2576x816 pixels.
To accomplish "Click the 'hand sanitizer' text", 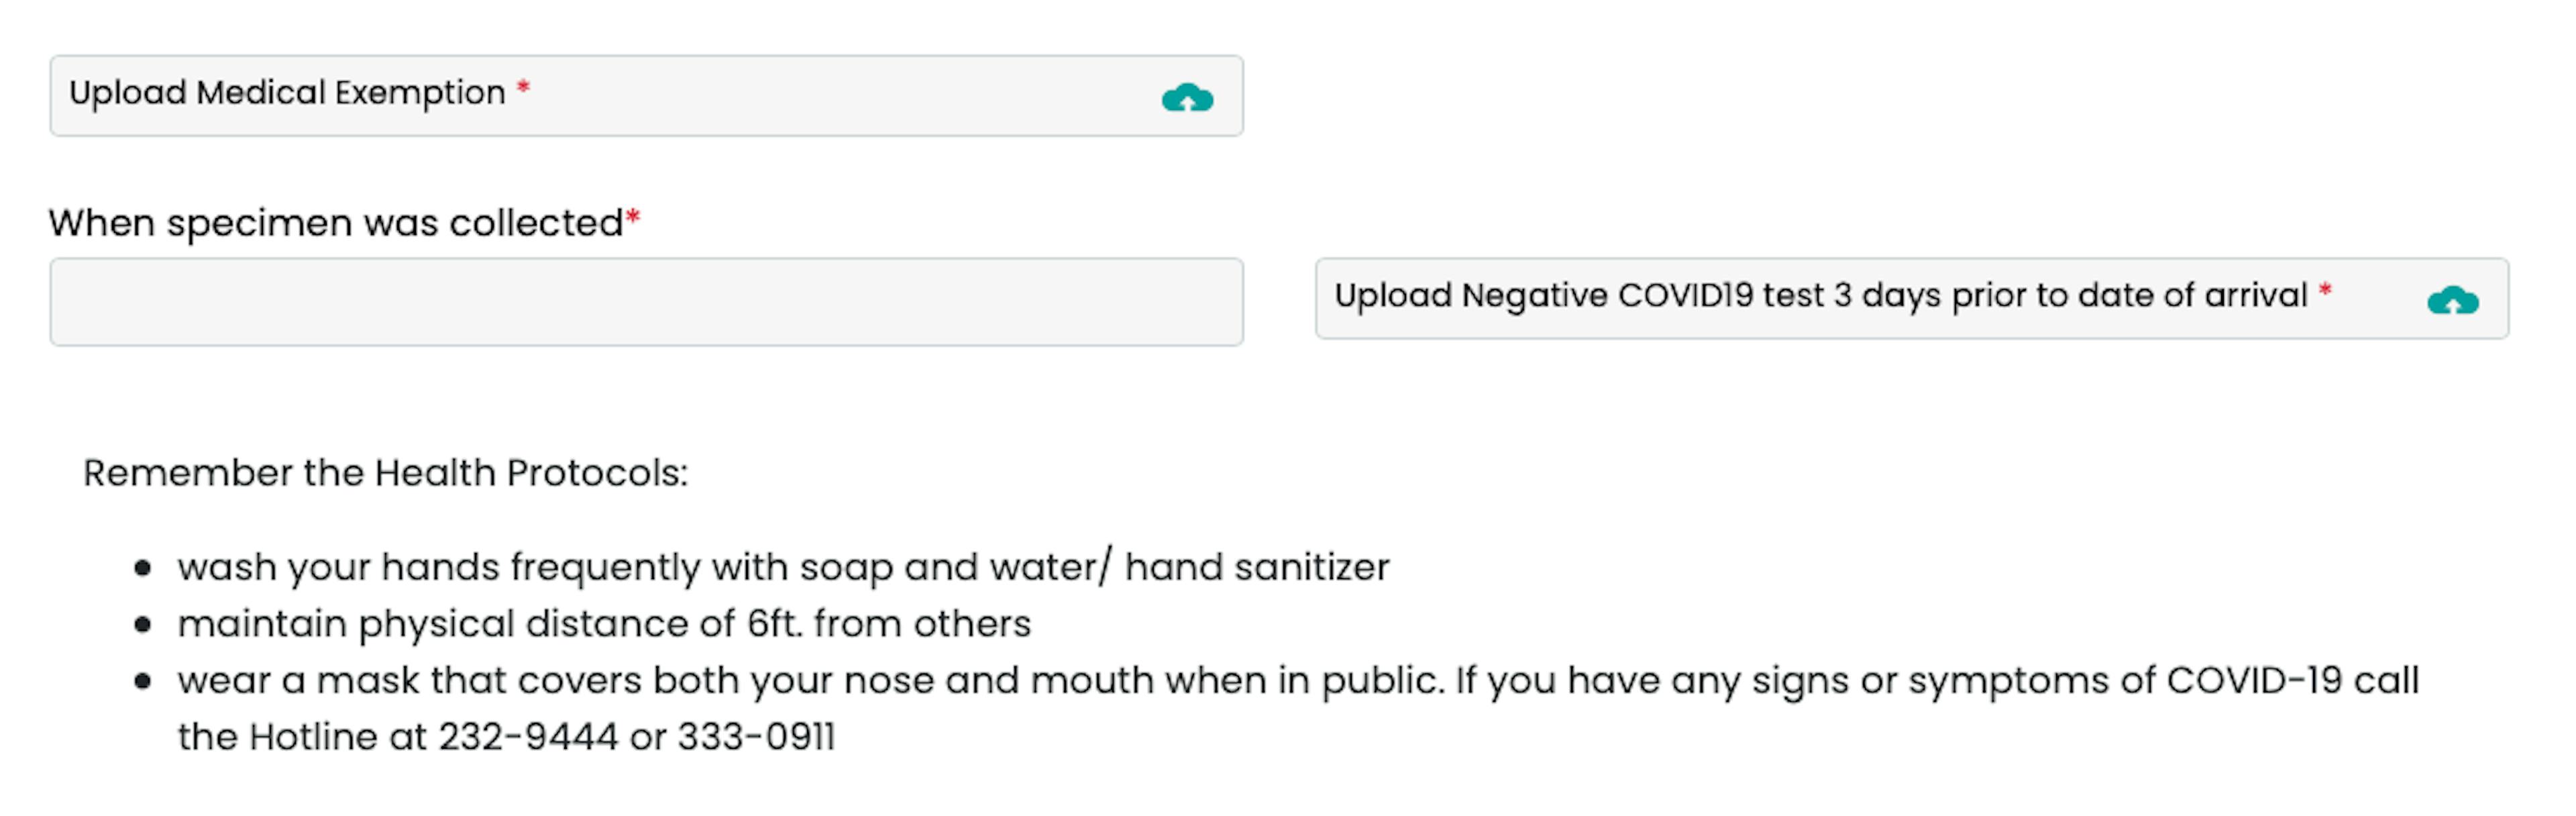I will (1257, 567).
